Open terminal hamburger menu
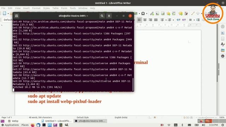 point(109,16)
